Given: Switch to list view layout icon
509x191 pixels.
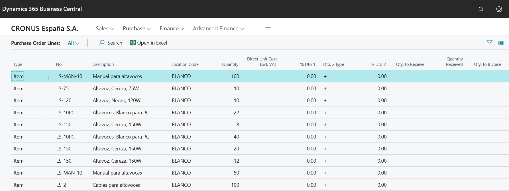Looking at the screenshot, I should point(501,43).
